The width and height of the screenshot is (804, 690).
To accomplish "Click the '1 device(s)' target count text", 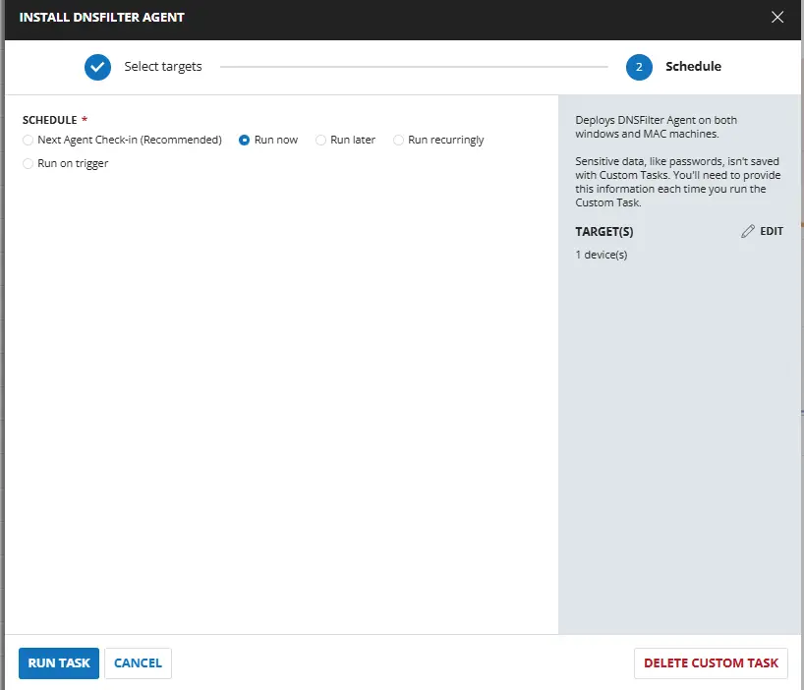I will 602,256.
